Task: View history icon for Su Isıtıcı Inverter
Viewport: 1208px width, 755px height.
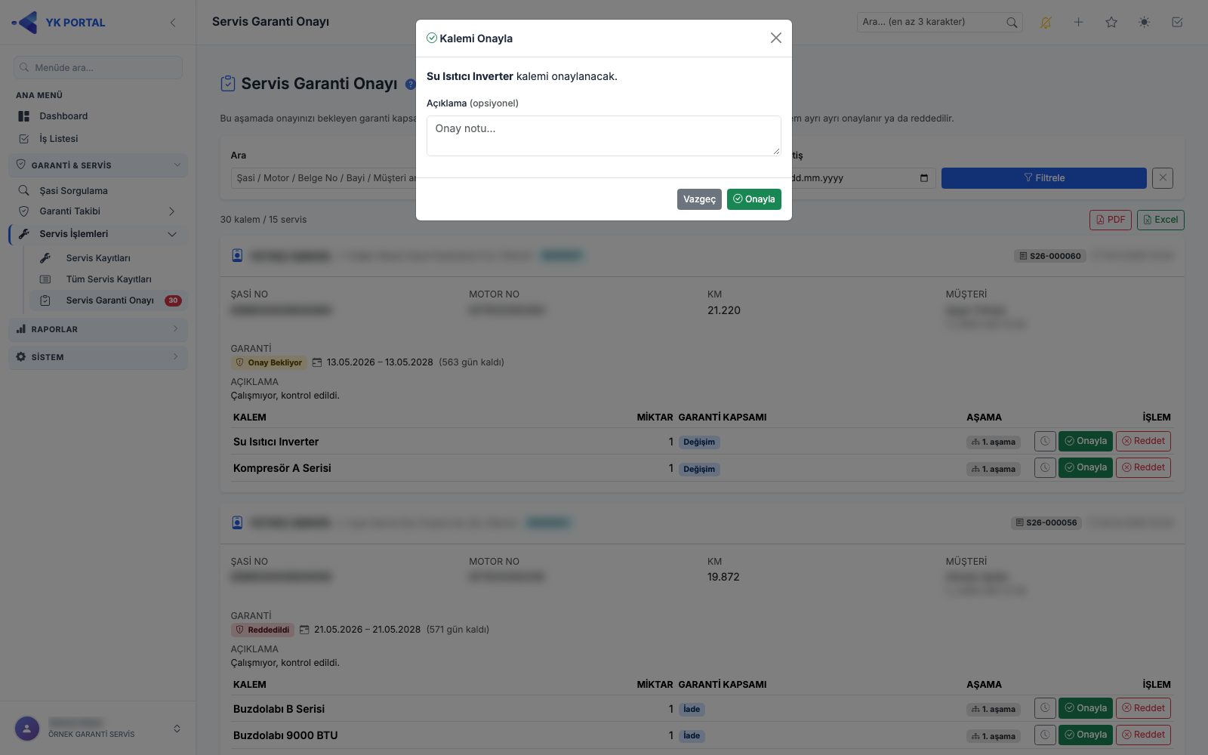Action: tap(1045, 441)
